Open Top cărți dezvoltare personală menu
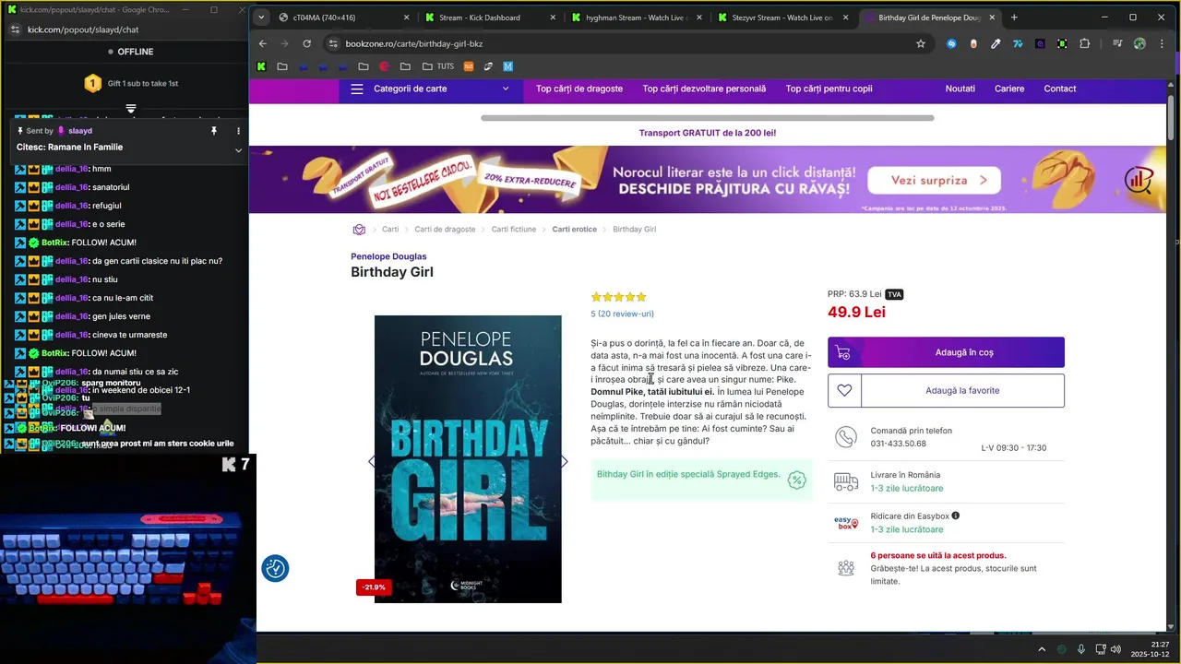This screenshot has height=664, width=1181. pos(704,89)
